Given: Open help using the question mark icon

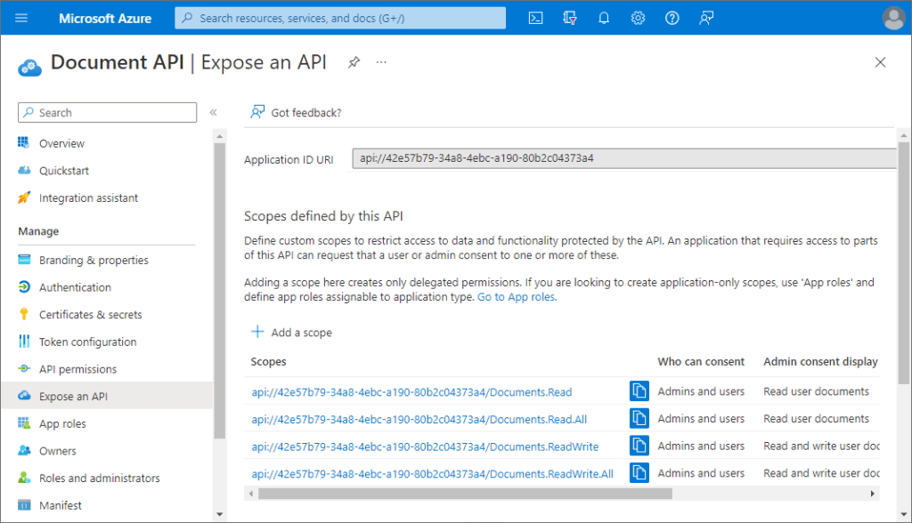Looking at the screenshot, I should (x=672, y=17).
